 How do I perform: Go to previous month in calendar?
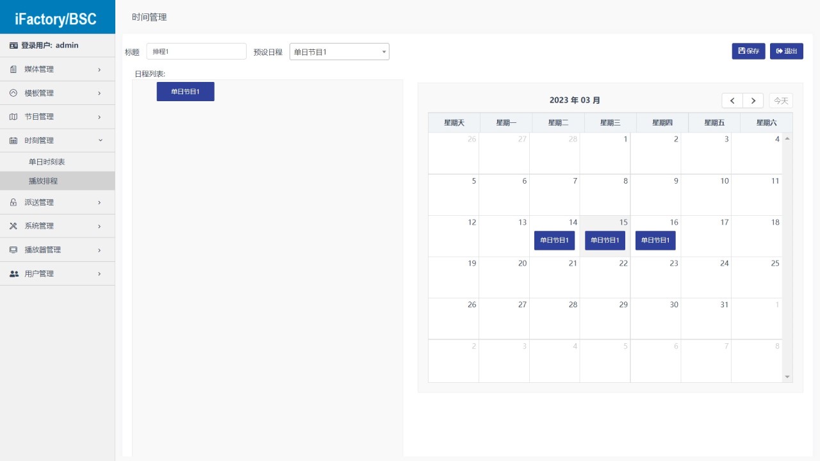[x=732, y=101]
